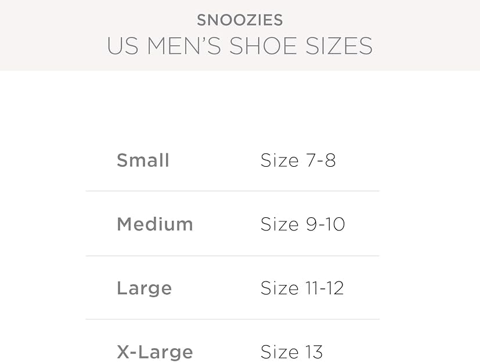Click the SNOOZIES brand heading

[240, 20]
